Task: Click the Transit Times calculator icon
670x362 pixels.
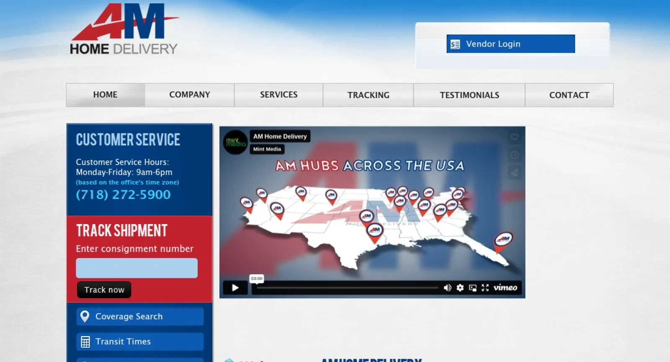Action: tap(85, 342)
